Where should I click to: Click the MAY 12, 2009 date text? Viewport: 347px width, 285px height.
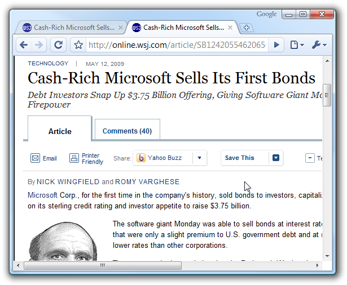click(x=105, y=64)
